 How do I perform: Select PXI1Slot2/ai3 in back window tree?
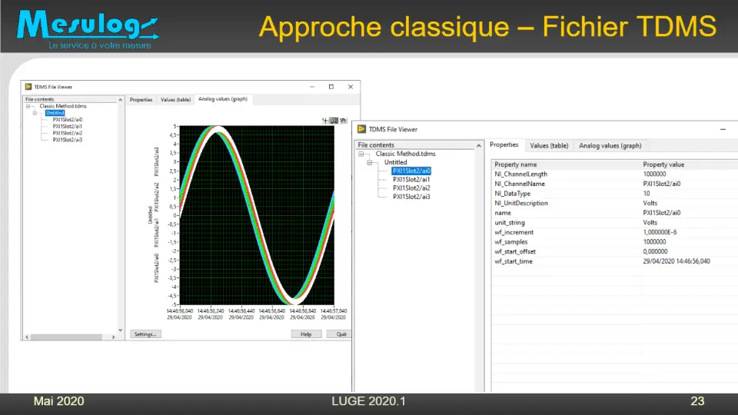[68, 140]
